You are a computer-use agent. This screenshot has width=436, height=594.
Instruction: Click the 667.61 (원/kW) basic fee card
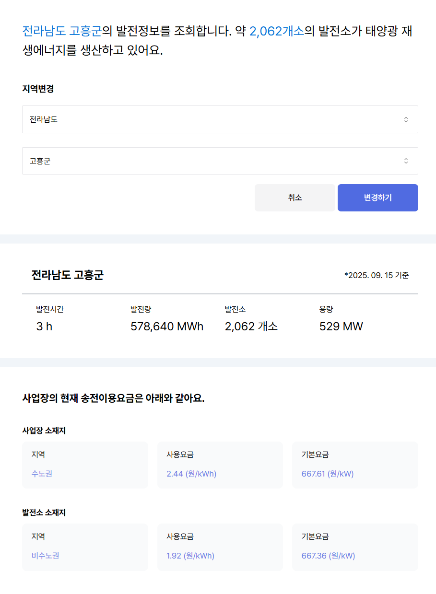coord(355,465)
